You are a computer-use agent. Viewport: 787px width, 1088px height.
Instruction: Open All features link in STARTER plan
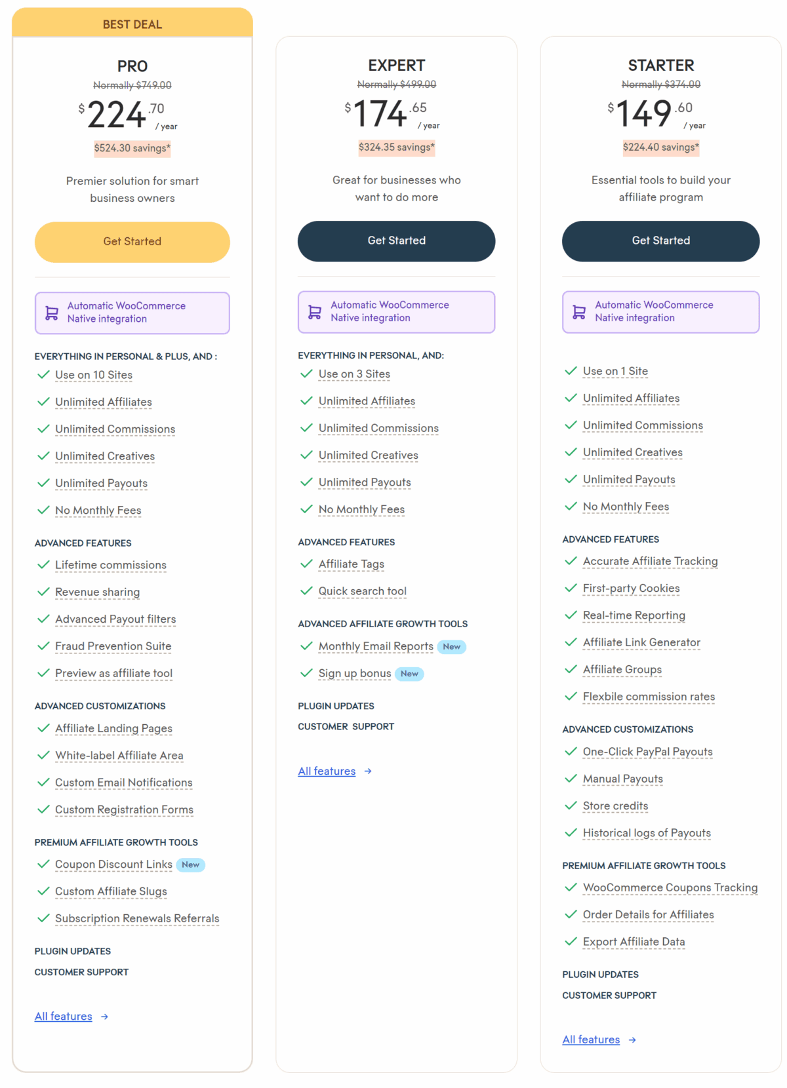click(591, 1040)
